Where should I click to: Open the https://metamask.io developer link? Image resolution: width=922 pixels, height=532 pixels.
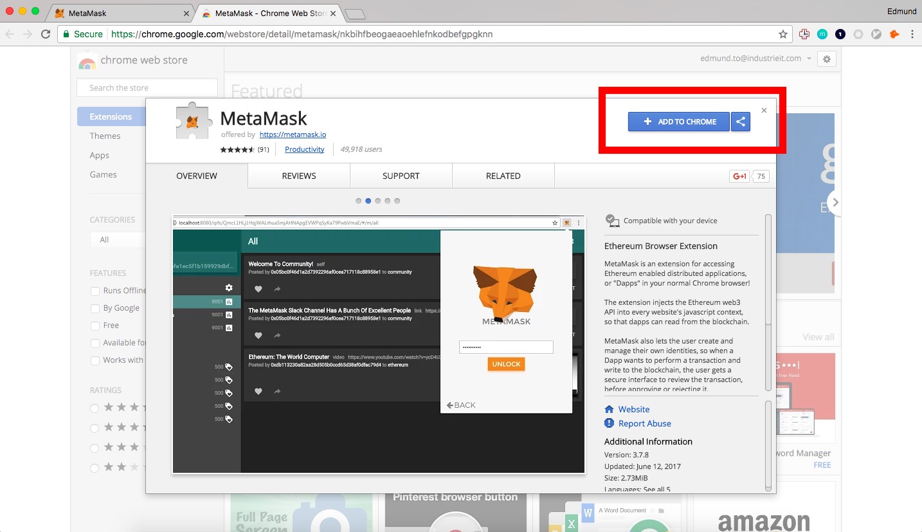pos(293,134)
